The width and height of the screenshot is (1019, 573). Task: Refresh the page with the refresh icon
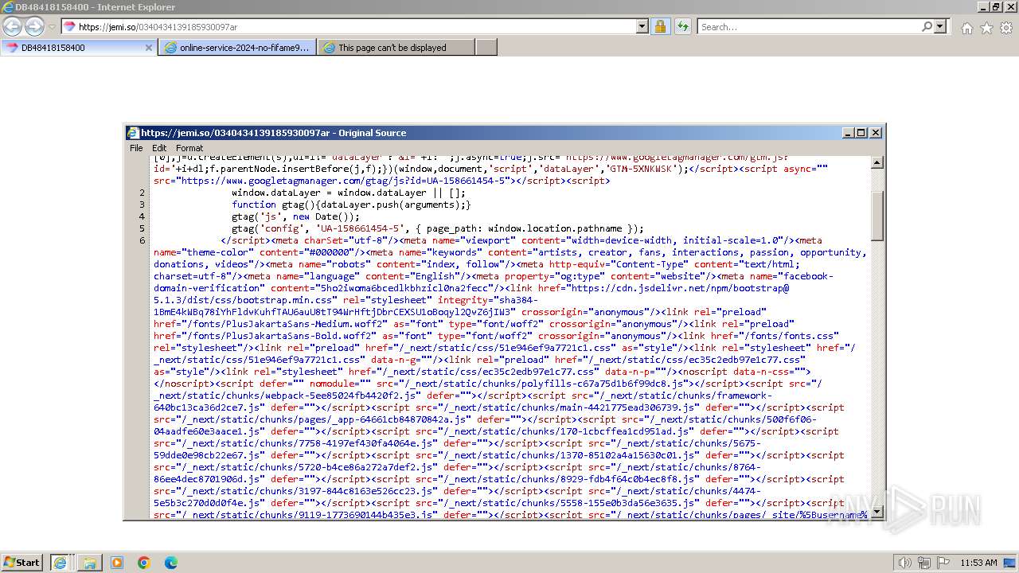[682, 26]
